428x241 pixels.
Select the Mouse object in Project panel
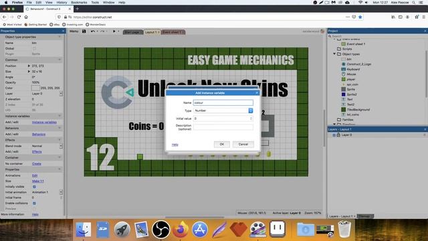[351, 74]
